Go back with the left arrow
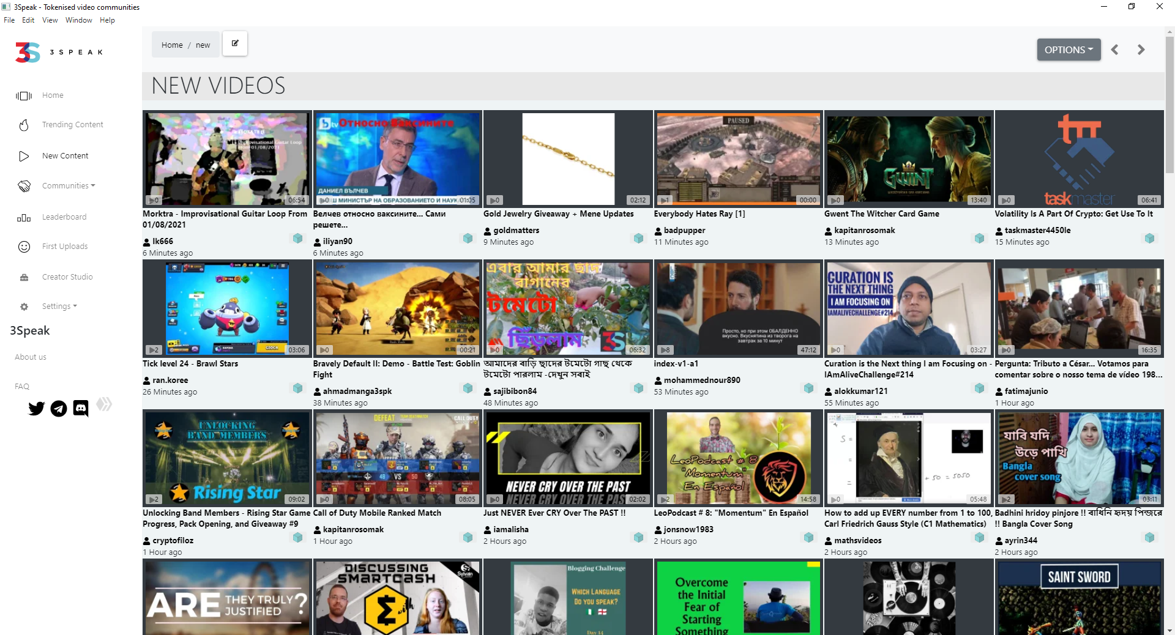 pos(1115,50)
